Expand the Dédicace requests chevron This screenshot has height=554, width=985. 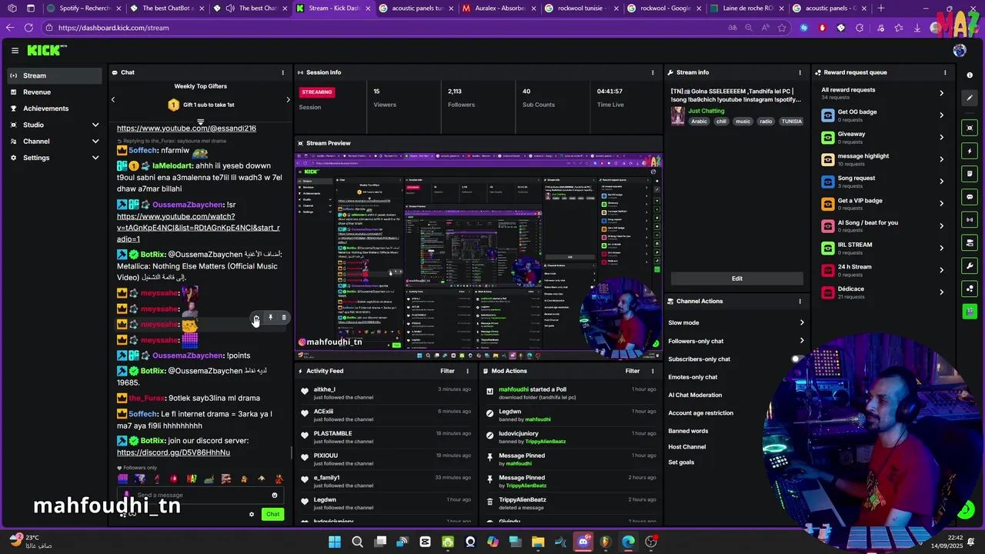click(x=941, y=292)
